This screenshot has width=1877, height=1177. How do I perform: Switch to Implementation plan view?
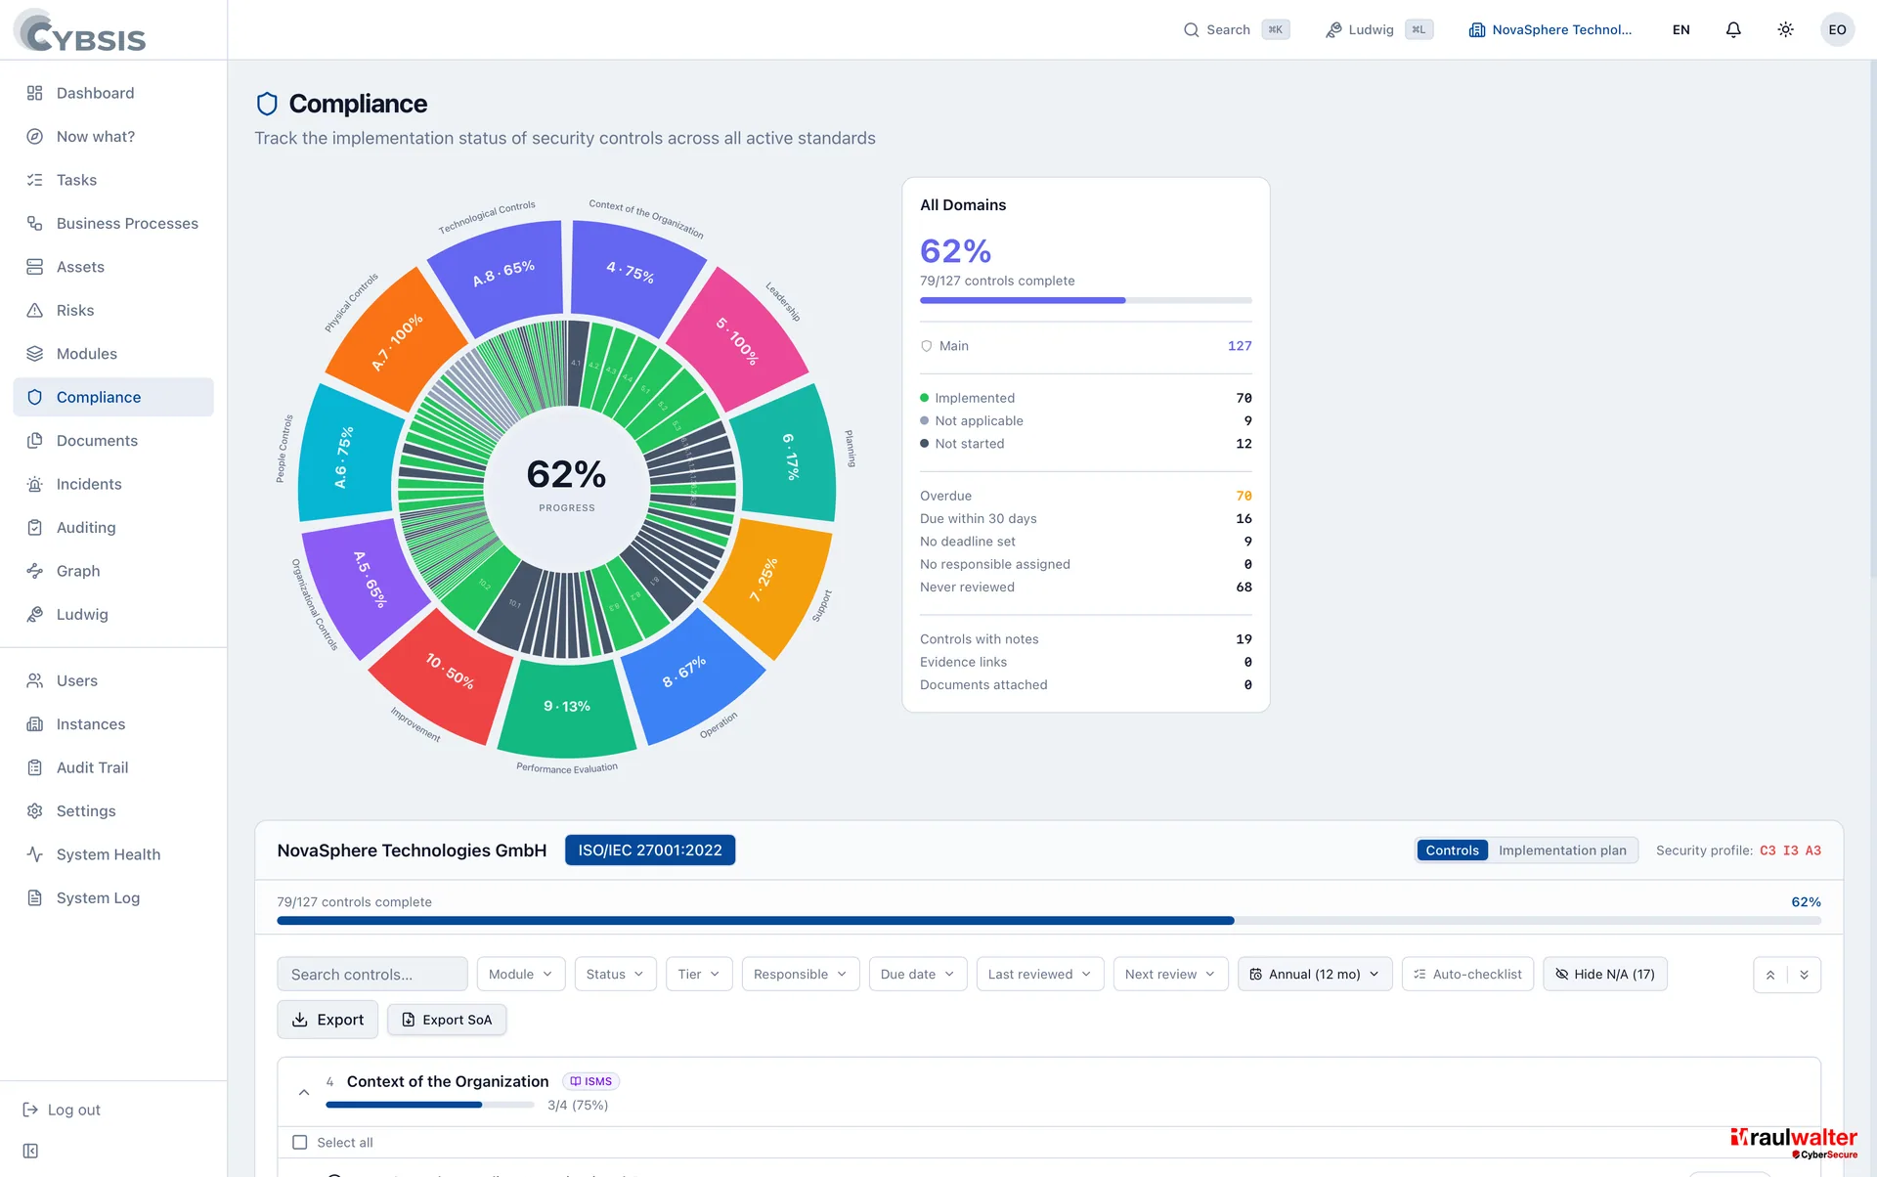[1562, 850]
